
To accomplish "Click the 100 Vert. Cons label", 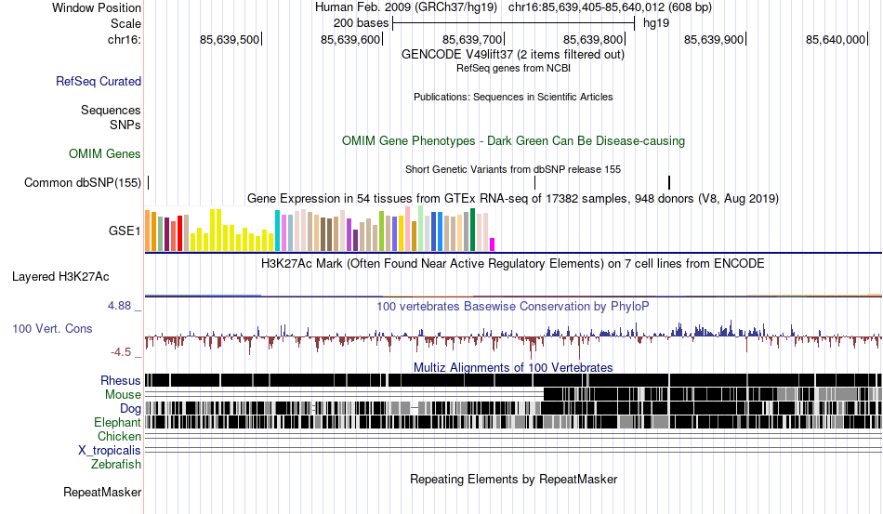I will (x=52, y=328).
